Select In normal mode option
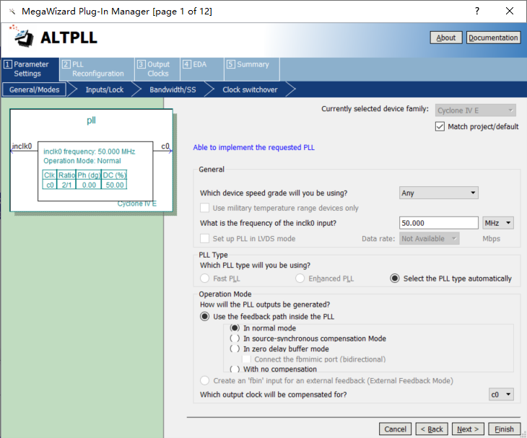527x438 pixels. [235, 328]
